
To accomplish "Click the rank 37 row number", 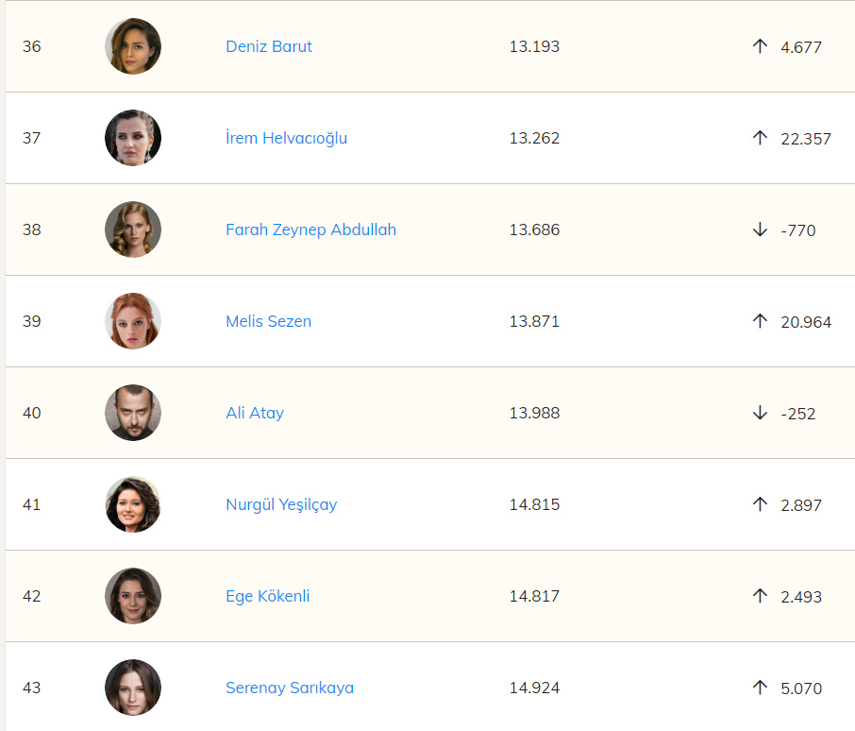I will coord(32,138).
